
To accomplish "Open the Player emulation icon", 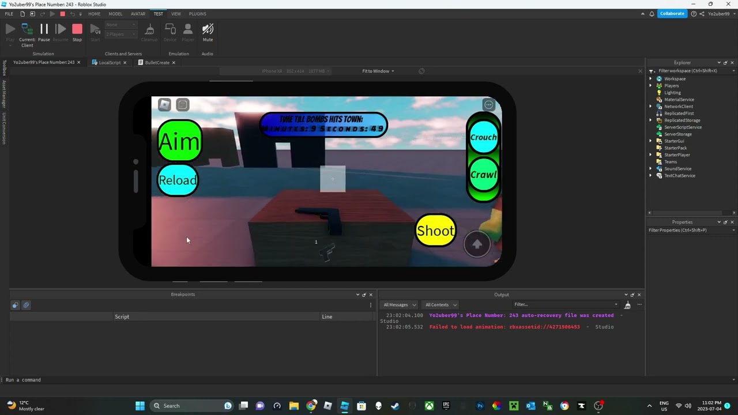I will [x=188, y=32].
